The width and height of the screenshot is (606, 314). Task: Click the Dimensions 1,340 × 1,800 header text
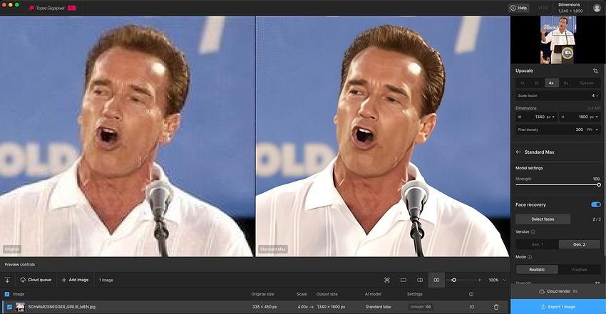pos(570,8)
